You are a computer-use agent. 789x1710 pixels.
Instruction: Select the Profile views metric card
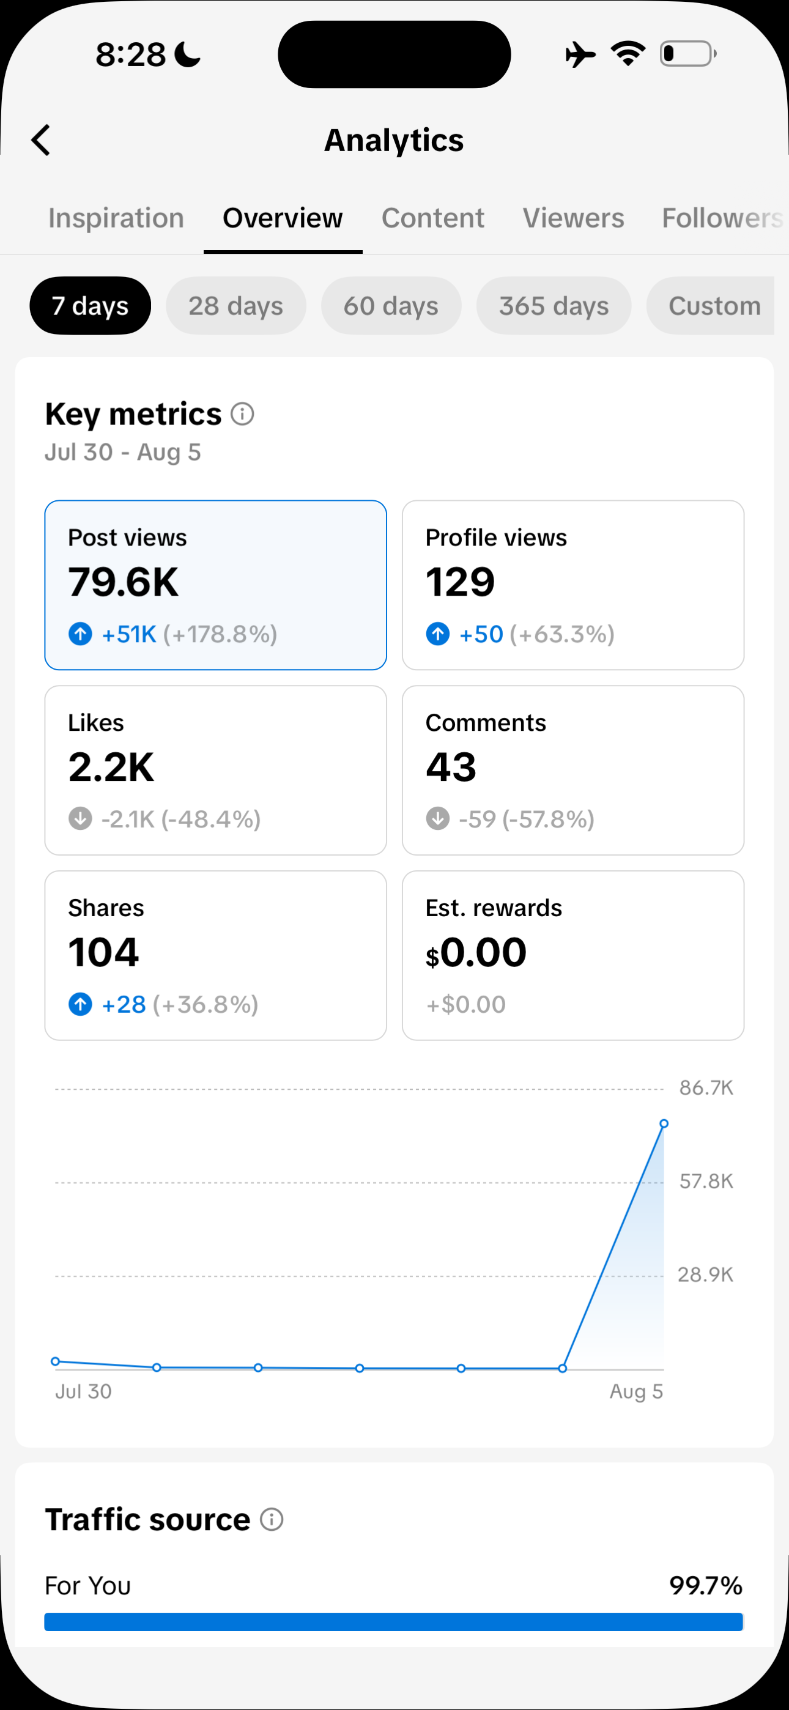point(573,585)
